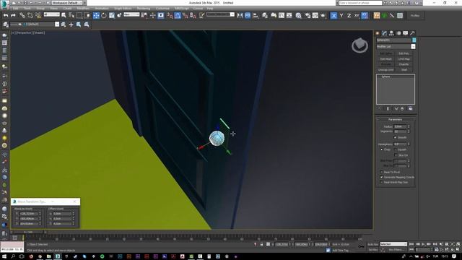
Task: Apply the Chamfer modifier button
Action: (x=404, y=64)
